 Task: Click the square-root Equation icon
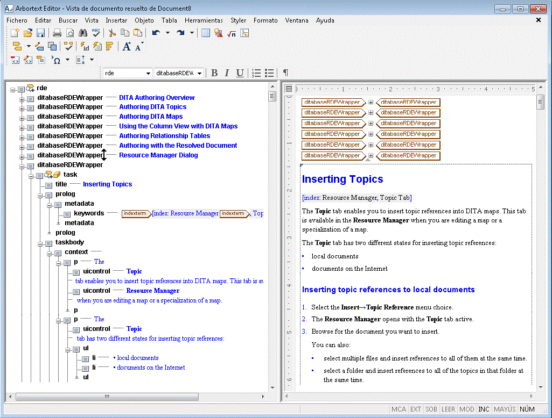tap(232, 34)
